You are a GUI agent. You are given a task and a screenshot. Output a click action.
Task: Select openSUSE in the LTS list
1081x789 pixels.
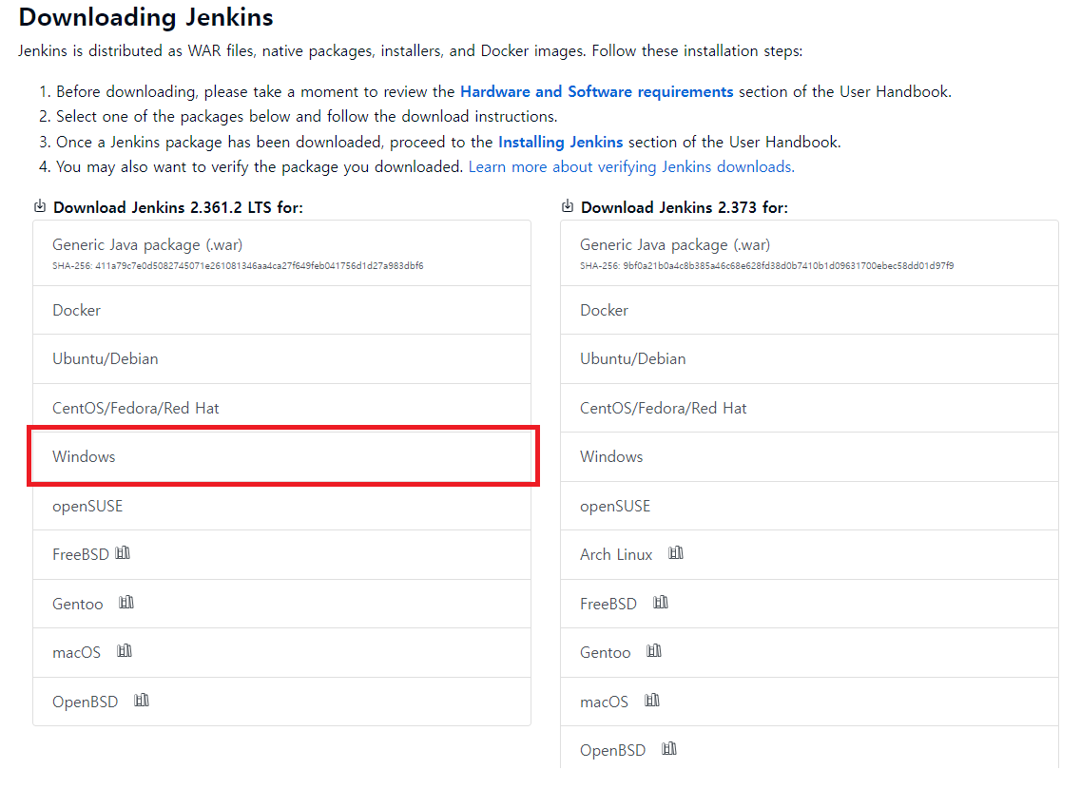point(282,506)
